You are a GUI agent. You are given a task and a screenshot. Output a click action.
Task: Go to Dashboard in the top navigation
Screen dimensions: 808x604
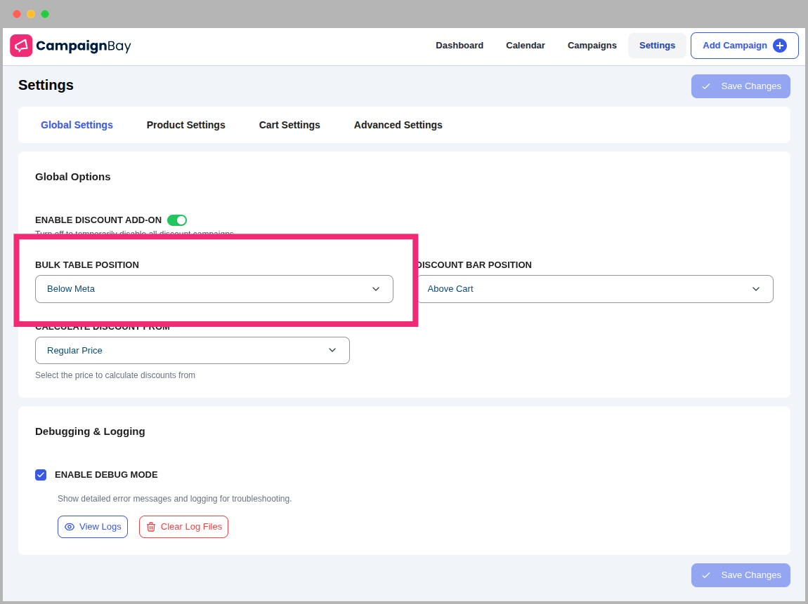point(460,46)
